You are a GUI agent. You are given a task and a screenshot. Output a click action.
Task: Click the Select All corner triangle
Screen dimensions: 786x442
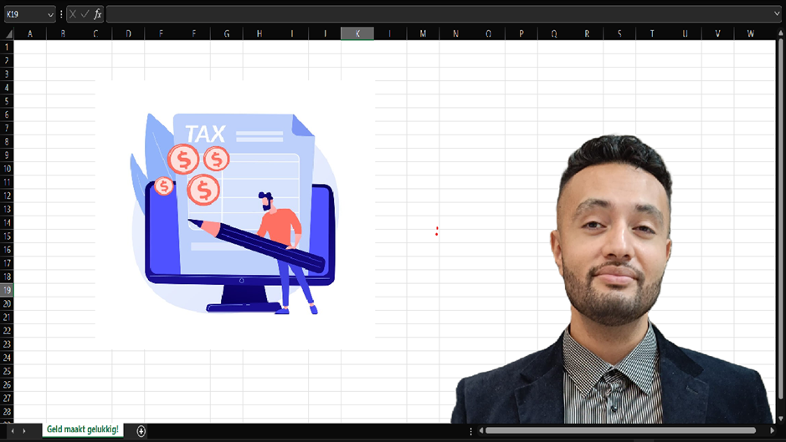[8, 33]
